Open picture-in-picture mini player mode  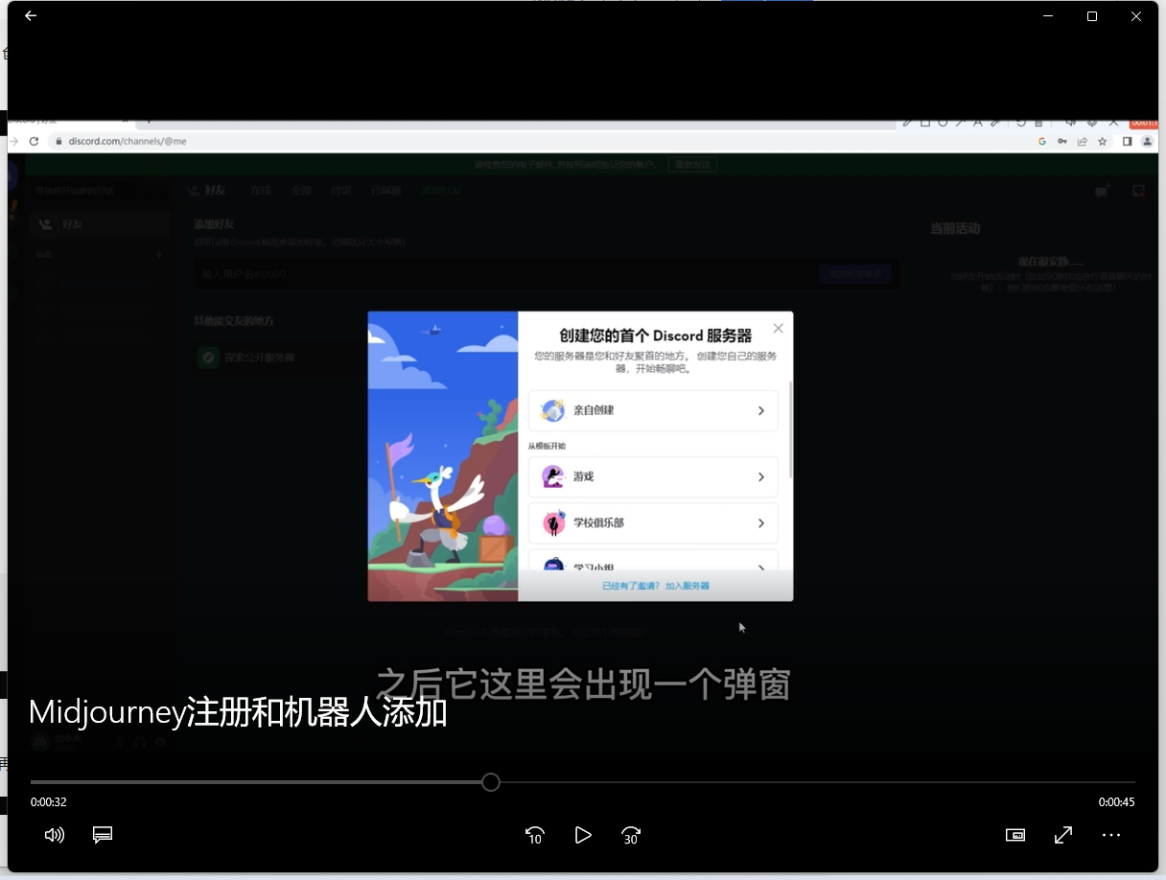(x=1015, y=835)
